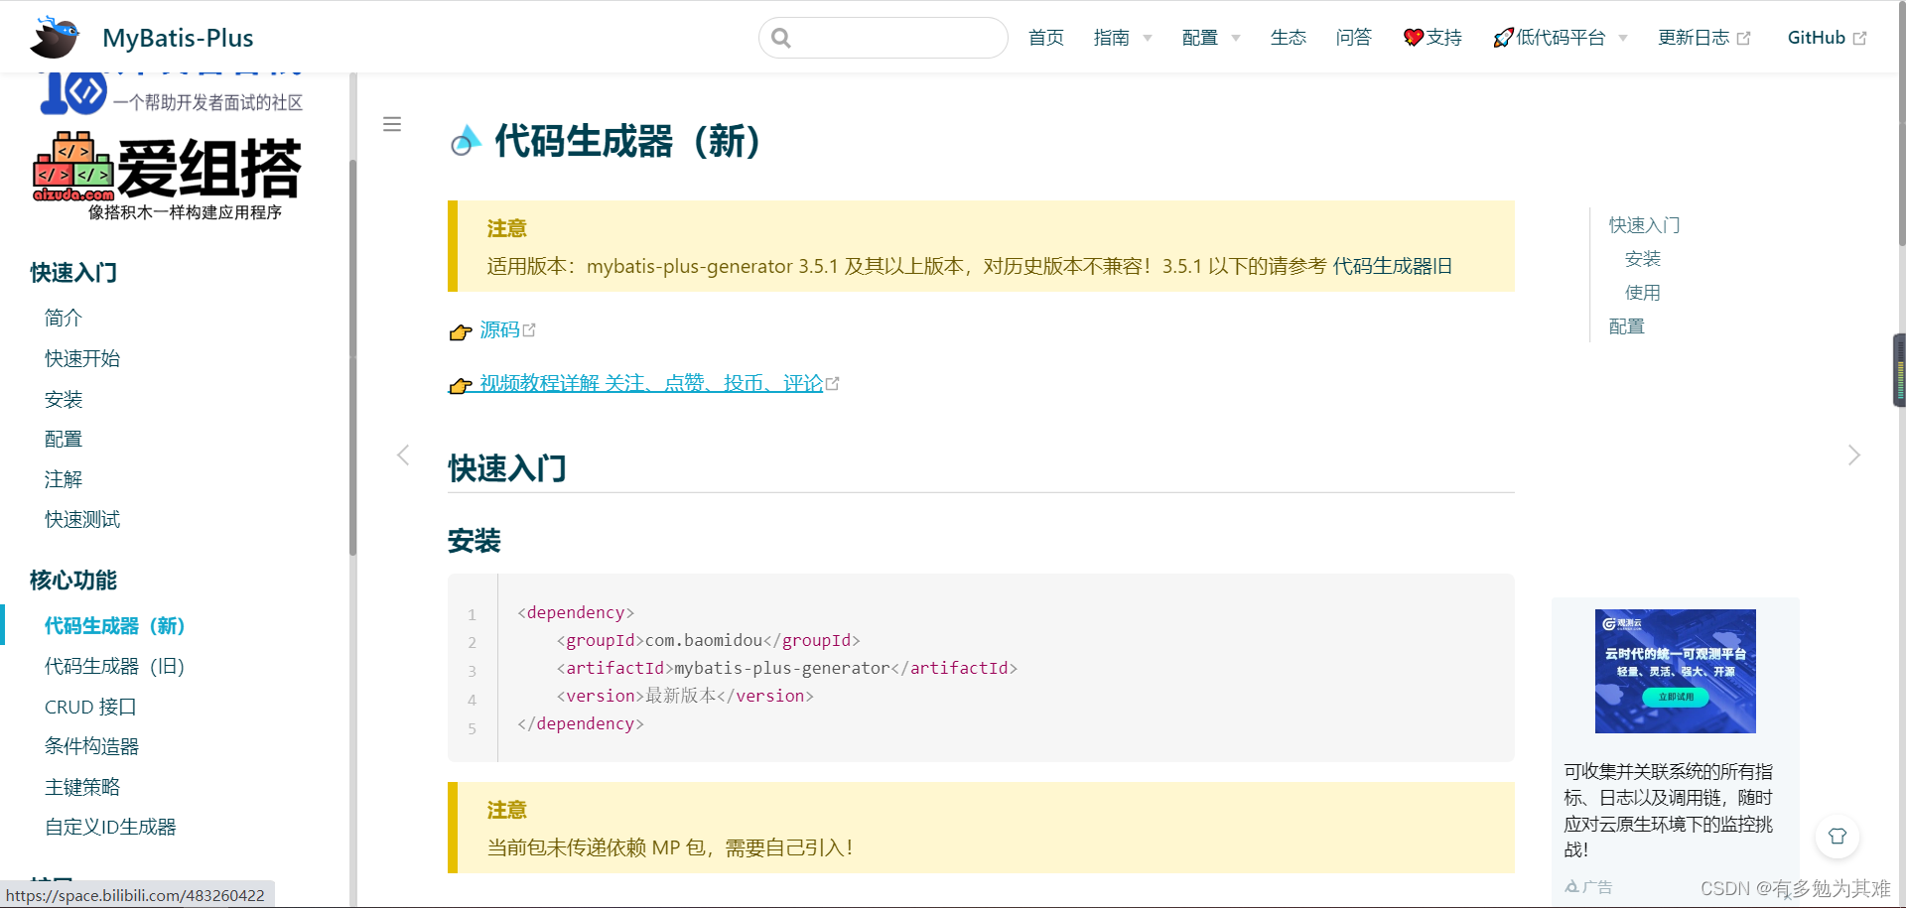The image size is (1906, 908).
Task: Click the MyBatis-Plus bird logo
Action: click(x=55, y=37)
